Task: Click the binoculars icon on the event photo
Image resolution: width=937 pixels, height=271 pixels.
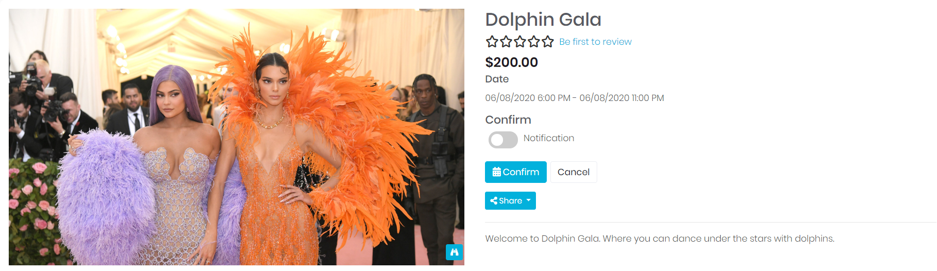Action: pos(454,252)
